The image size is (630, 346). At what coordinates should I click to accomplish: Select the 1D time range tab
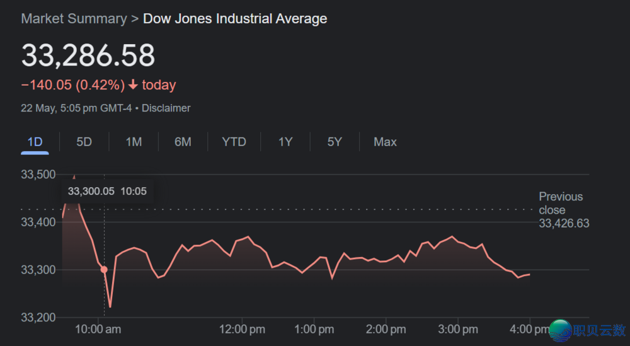(35, 142)
